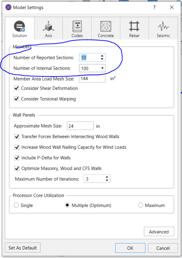Toggle Optimize Masonry, Wood and CFS Walls
182x258 pixels.
click(17, 168)
